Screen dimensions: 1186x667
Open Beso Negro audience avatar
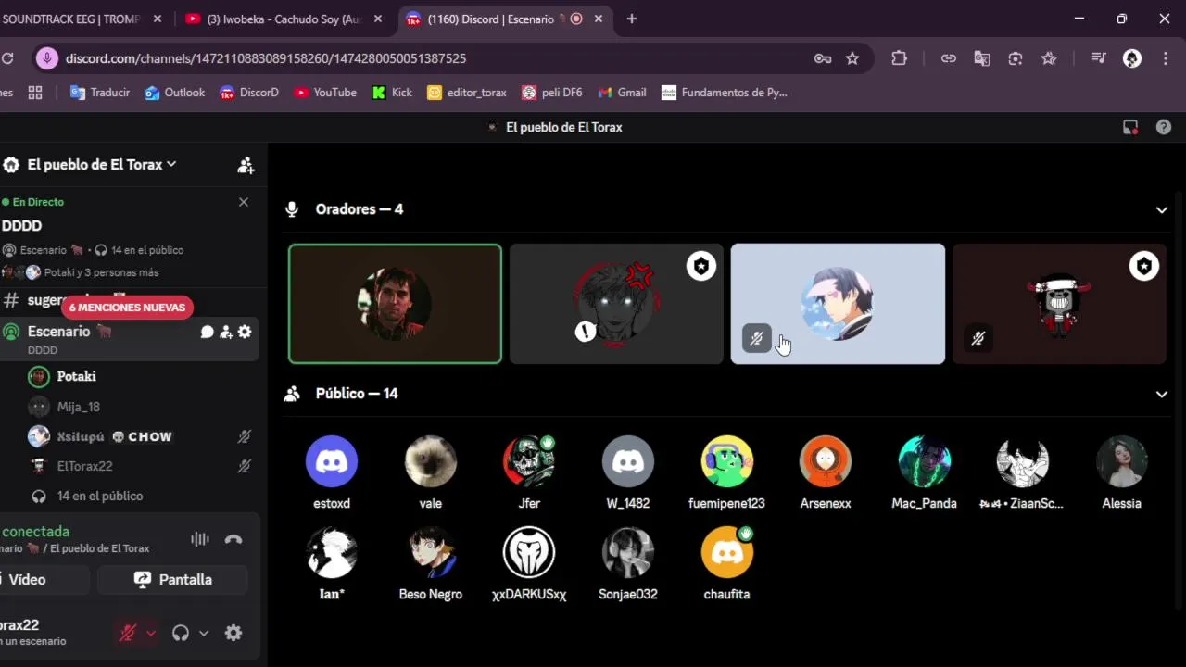point(431,552)
